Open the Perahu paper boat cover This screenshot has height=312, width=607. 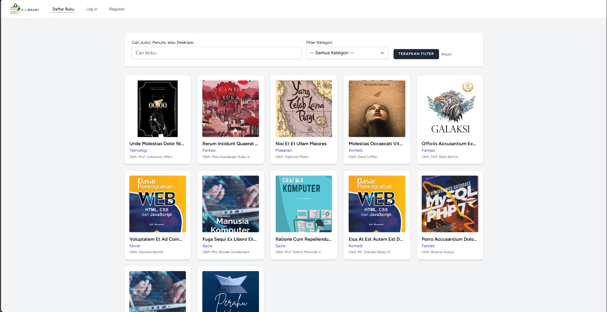point(230,291)
